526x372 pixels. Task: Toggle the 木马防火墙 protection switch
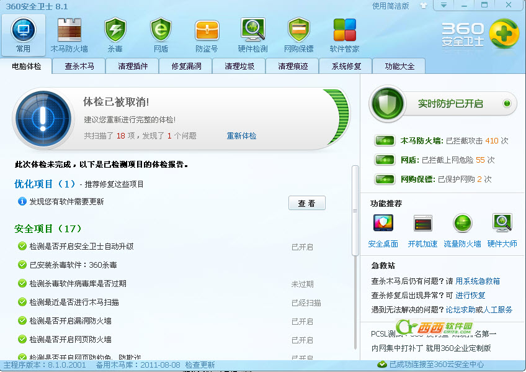385,141
